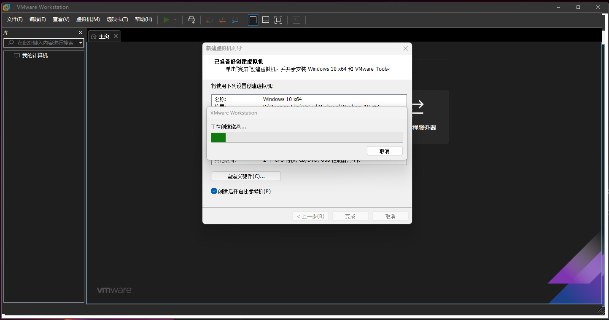
Task: Expand the library search filter dropdown
Action: (81, 43)
